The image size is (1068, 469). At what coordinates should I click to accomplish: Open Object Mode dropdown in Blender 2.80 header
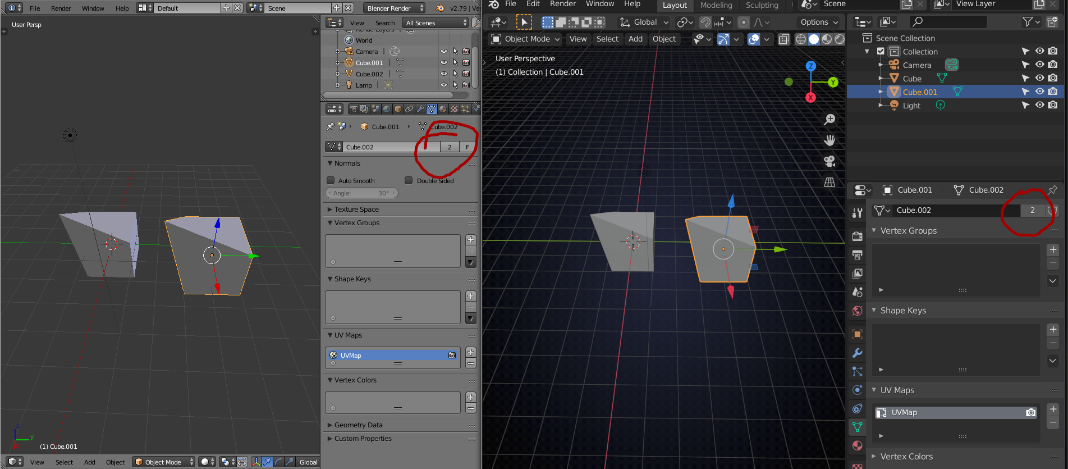coord(525,39)
